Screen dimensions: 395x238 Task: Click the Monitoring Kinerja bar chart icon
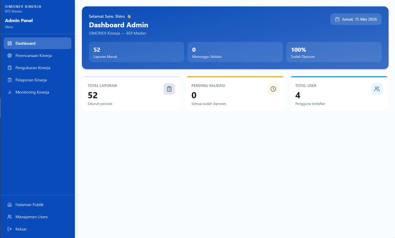[x=10, y=92]
